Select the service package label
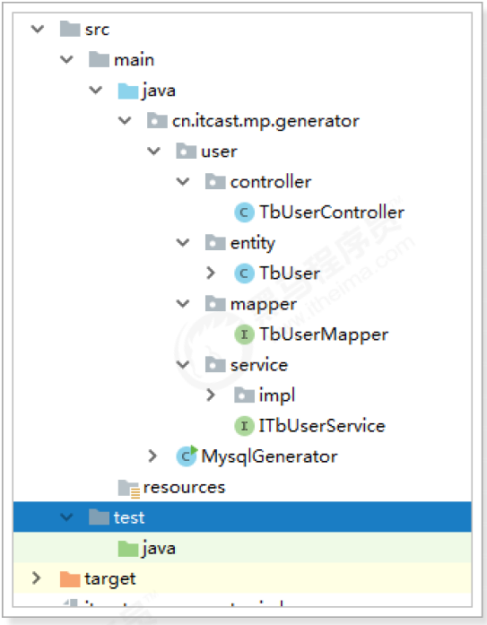The image size is (487, 625). [259, 365]
